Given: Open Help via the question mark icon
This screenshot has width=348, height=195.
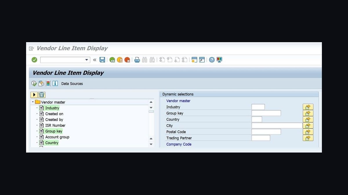Looking at the screenshot, I should [x=212, y=60].
